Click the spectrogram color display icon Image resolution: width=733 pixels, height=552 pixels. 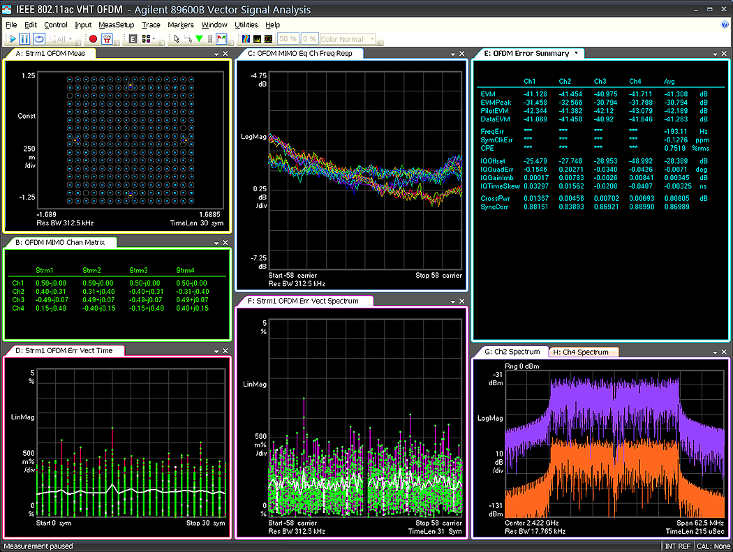[x=246, y=39]
